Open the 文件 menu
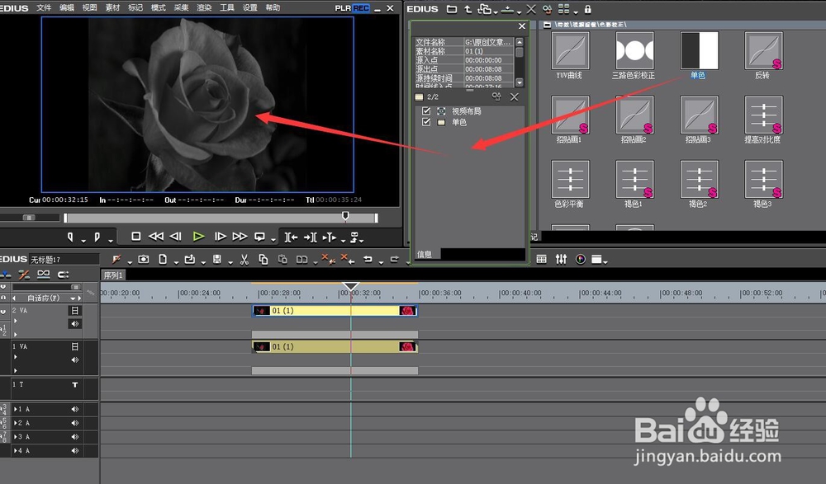Image resolution: width=826 pixels, height=484 pixels. 44,7
